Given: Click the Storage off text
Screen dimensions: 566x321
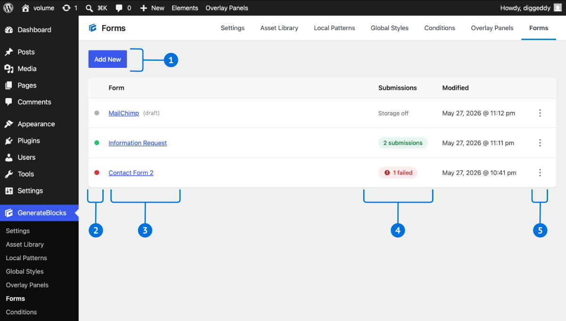Looking at the screenshot, I should click(393, 113).
